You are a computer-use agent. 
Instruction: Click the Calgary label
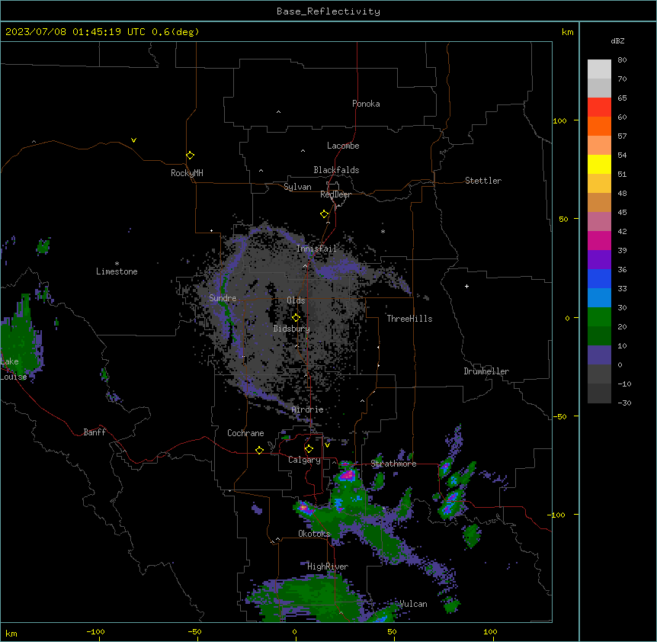coord(304,460)
